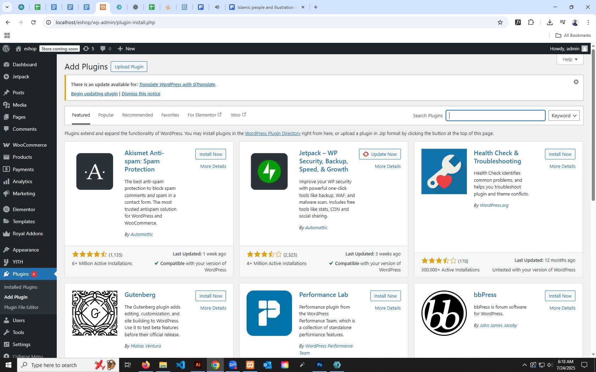The image size is (596, 372).
Task: Install the bbPress plugin
Action: (560, 296)
